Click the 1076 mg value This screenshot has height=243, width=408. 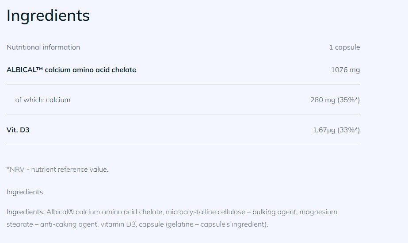coord(345,69)
